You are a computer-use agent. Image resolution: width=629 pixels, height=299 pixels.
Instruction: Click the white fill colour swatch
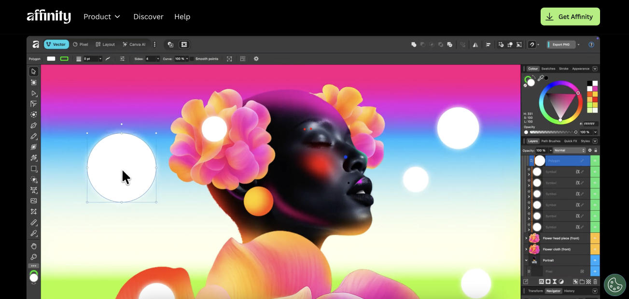pos(51,59)
